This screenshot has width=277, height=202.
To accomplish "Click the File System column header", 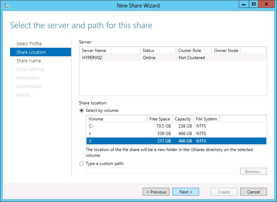I will click(x=206, y=119).
